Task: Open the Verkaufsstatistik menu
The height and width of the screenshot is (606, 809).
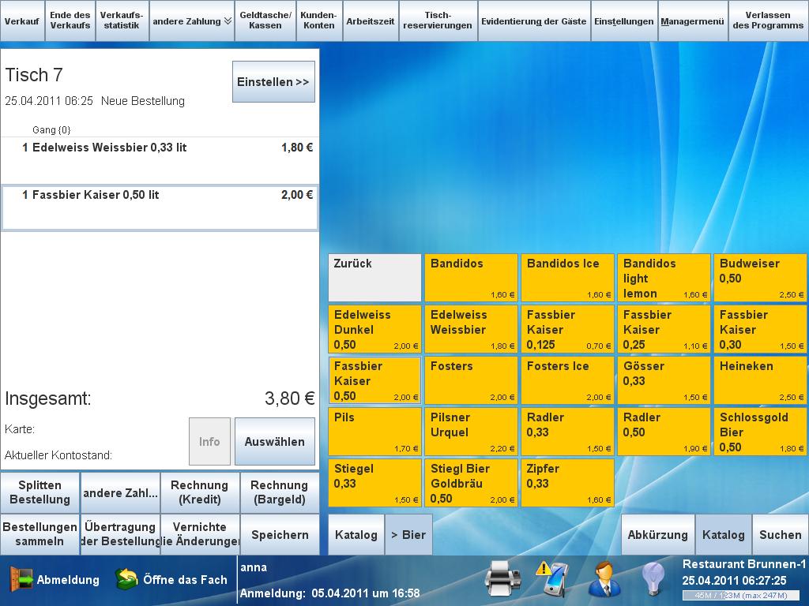Action: coord(121,21)
